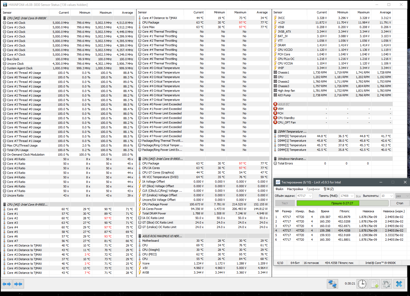410x296 pixels.
Task: Click the thermometer icon beside Motherboard
Action: coord(140,241)
